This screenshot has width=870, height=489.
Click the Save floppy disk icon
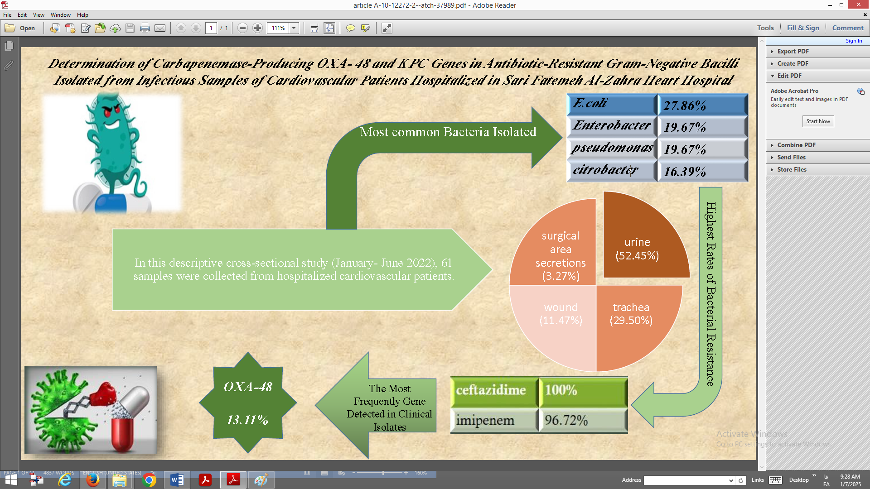point(130,28)
